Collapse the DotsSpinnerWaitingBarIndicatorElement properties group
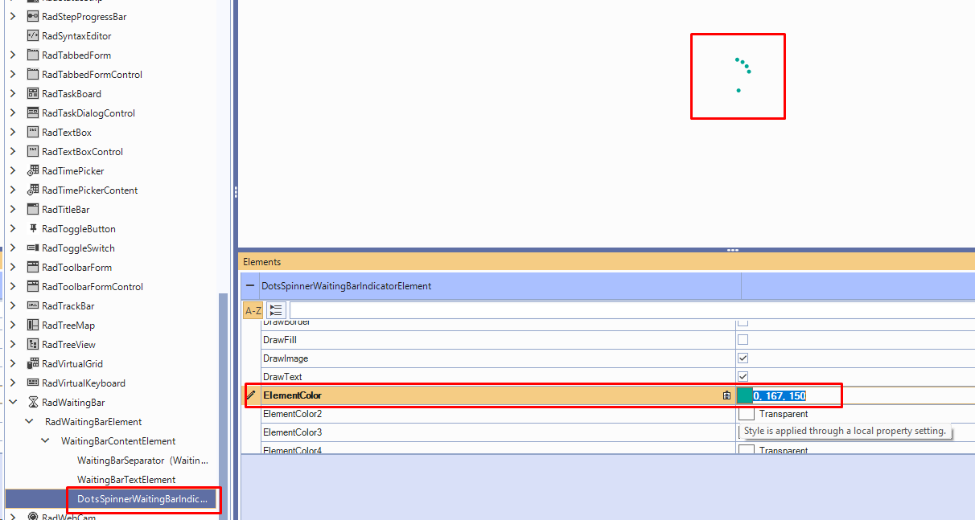 point(249,286)
